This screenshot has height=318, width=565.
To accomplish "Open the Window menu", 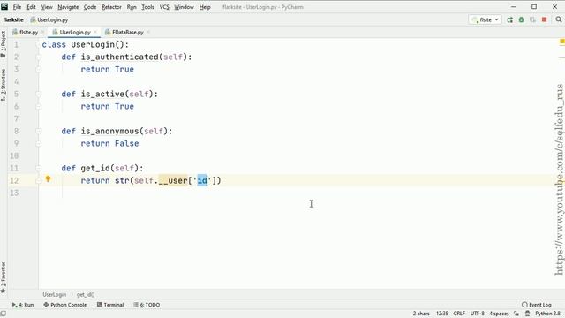I will [x=184, y=7].
